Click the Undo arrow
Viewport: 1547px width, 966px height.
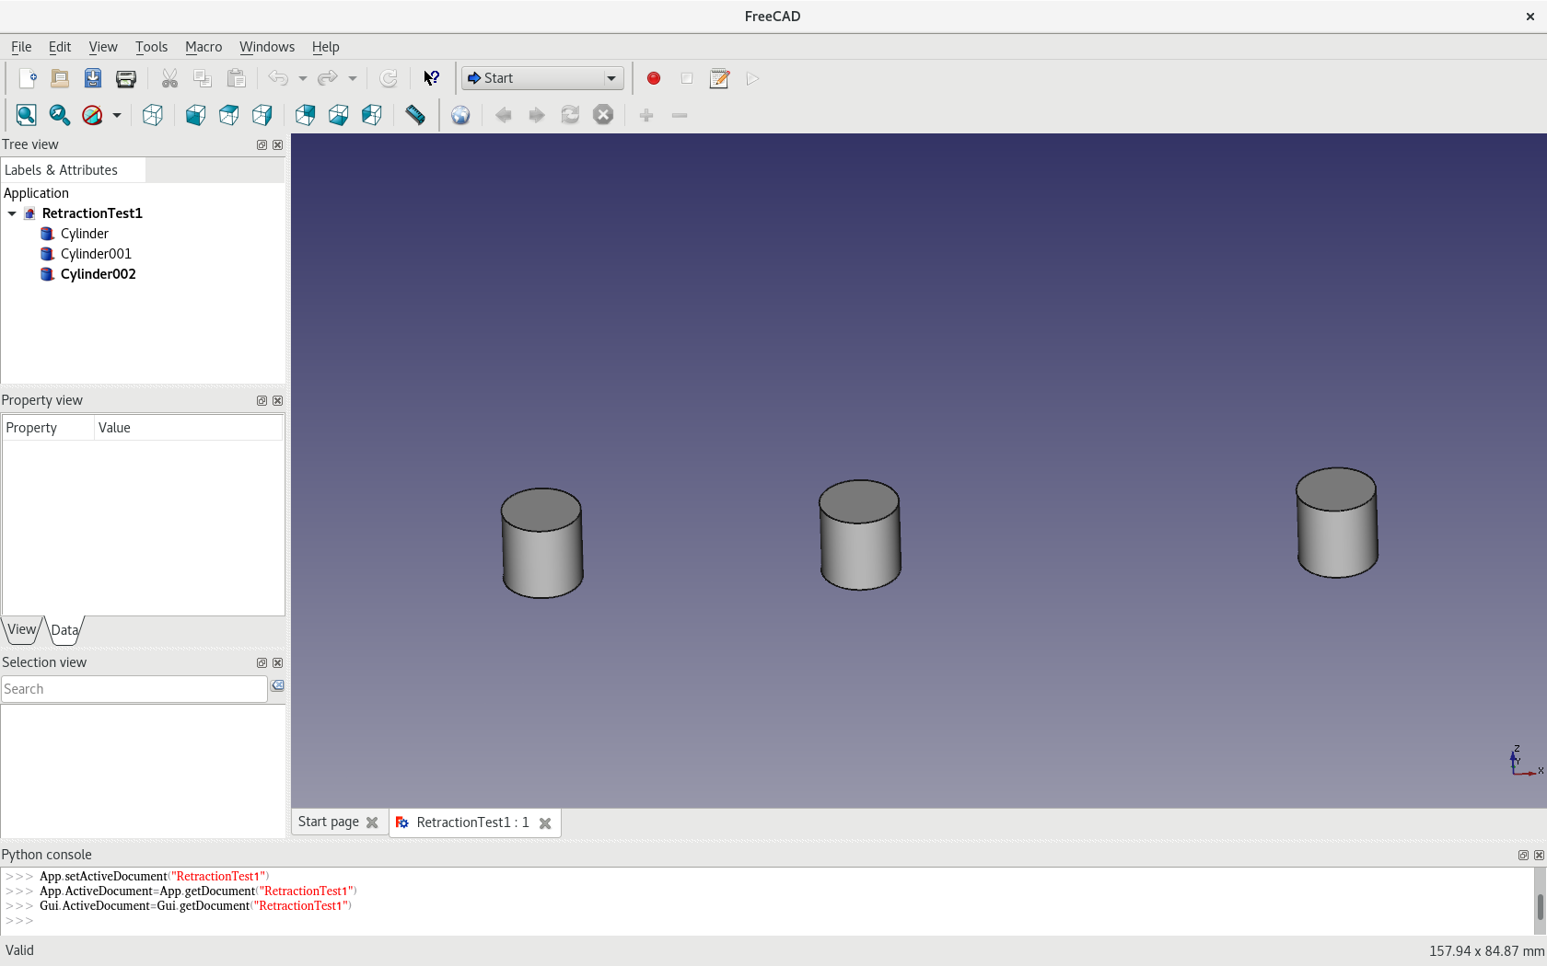click(x=278, y=78)
